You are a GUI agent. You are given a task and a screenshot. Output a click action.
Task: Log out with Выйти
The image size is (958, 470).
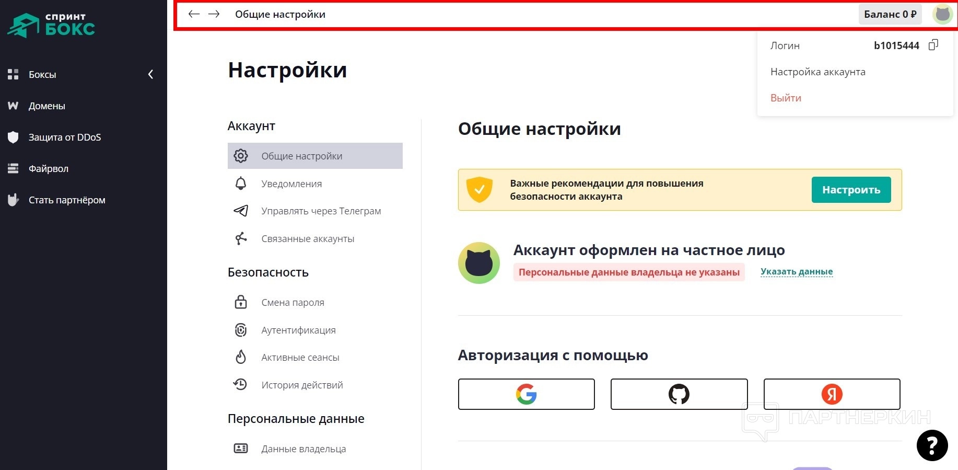[786, 98]
